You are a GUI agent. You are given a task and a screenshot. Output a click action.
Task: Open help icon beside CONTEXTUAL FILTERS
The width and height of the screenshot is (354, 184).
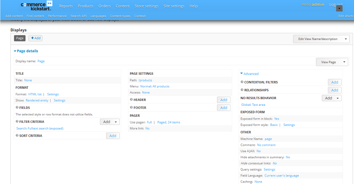pyautogui.click(x=242, y=82)
